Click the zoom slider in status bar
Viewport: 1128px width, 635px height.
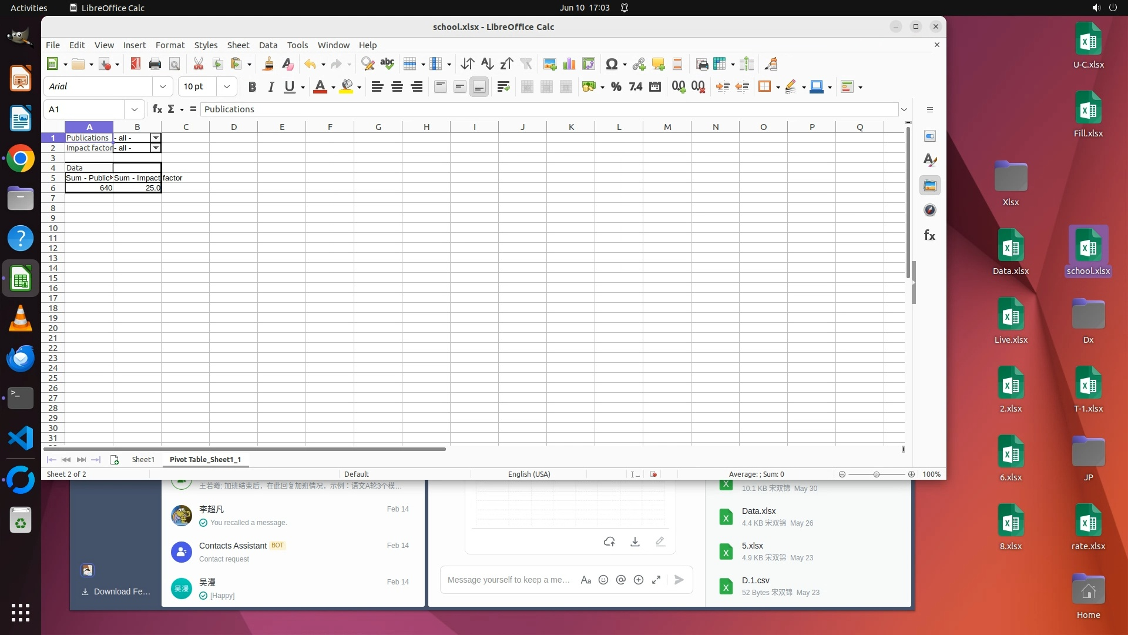[x=876, y=474]
